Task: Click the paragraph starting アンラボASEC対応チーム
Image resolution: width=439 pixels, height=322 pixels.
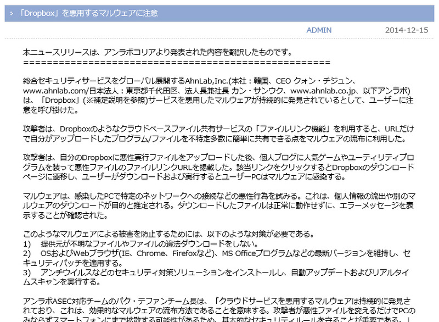Action: click(219, 310)
